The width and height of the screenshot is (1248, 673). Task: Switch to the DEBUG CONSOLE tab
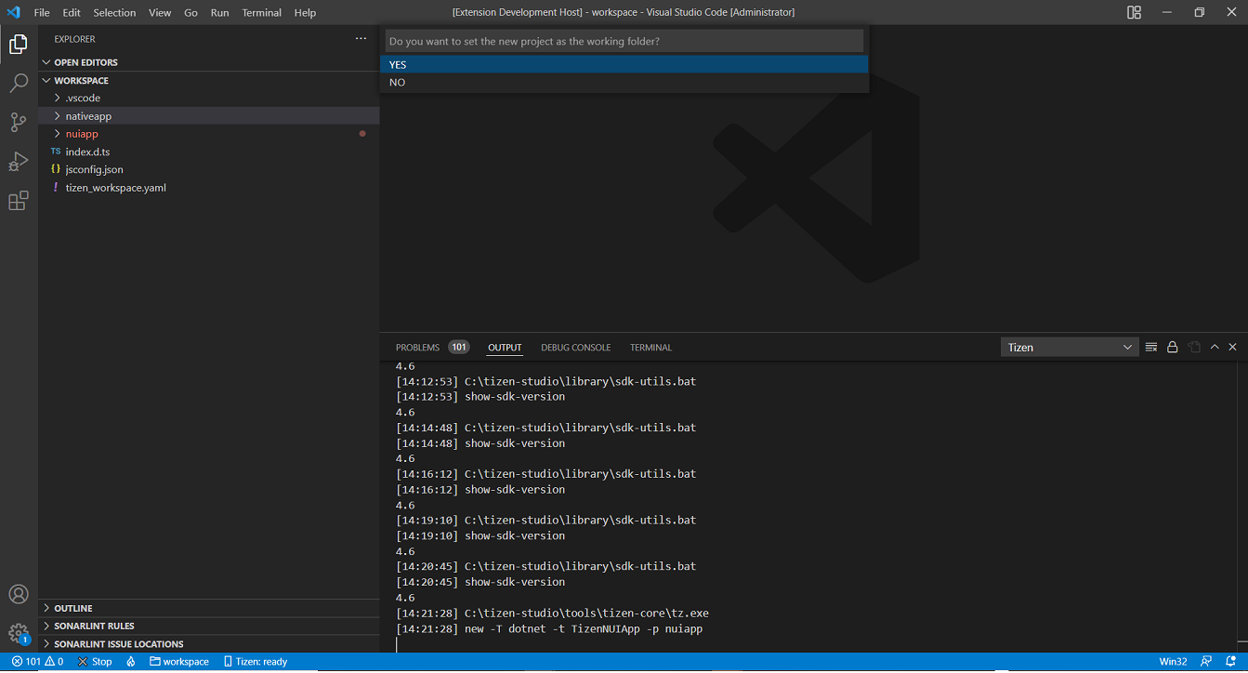click(x=575, y=347)
